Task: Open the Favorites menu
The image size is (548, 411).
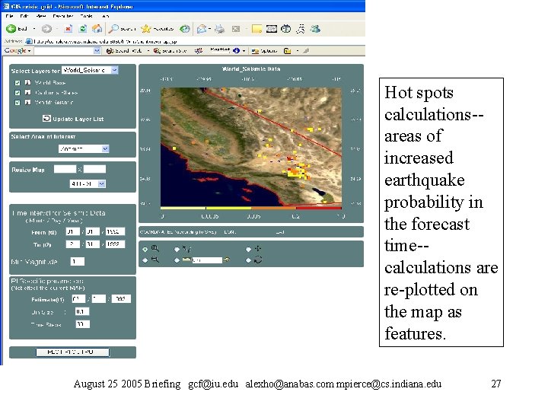Action: pyautogui.click(x=63, y=16)
